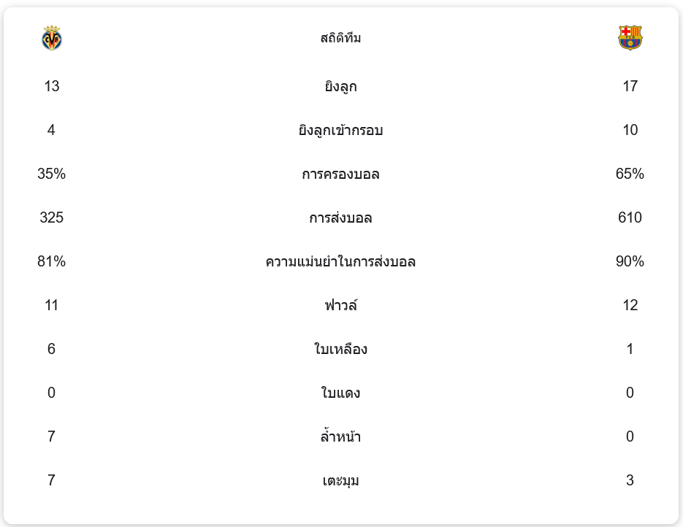683x527 pixels.
Task: Select the การส่งบอล passes label
Action: coord(340,218)
